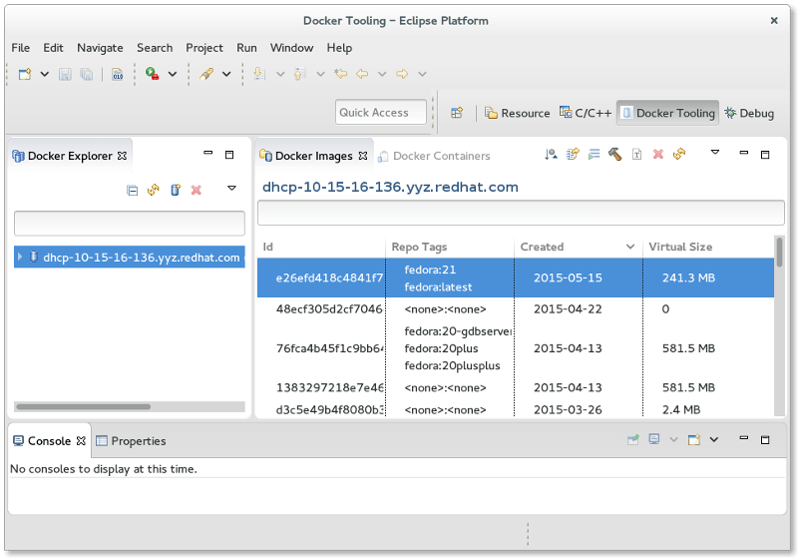Open the Back history dropdown arrow
This screenshot has height=558, width=798.
(x=382, y=74)
